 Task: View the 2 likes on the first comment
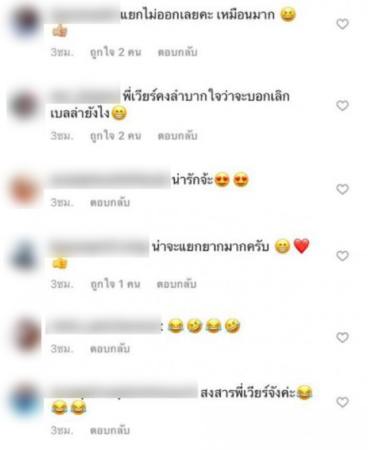[116, 52]
